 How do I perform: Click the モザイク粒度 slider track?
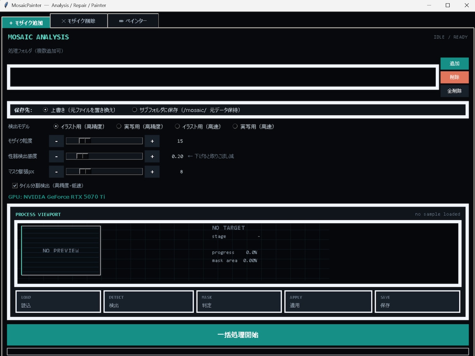tap(104, 141)
